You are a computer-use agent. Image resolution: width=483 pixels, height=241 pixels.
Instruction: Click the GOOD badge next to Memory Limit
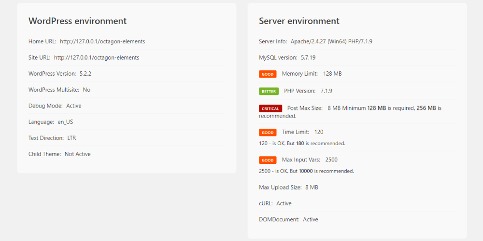tap(268, 74)
